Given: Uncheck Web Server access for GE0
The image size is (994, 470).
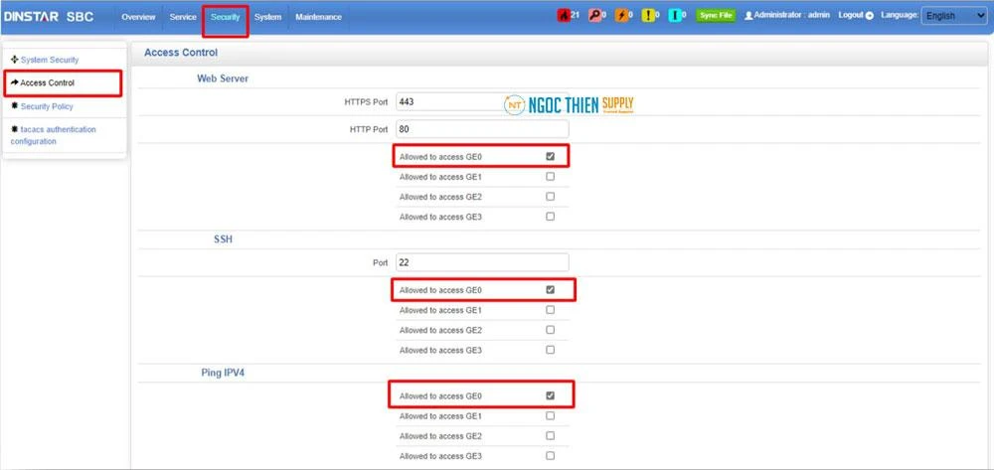Looking at the screenshot, I should coord(551,156).
